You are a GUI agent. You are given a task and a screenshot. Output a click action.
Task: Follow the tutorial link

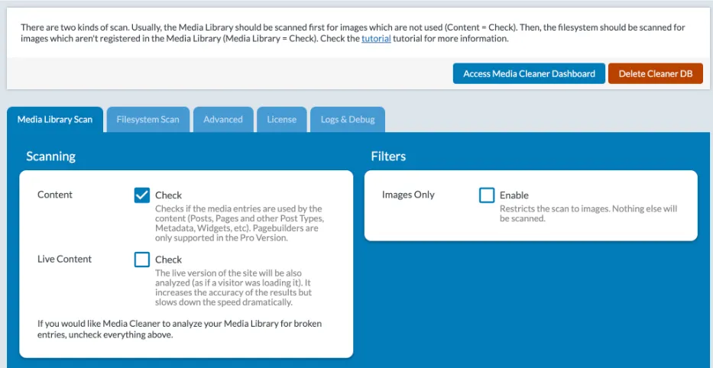coord(376,39)
